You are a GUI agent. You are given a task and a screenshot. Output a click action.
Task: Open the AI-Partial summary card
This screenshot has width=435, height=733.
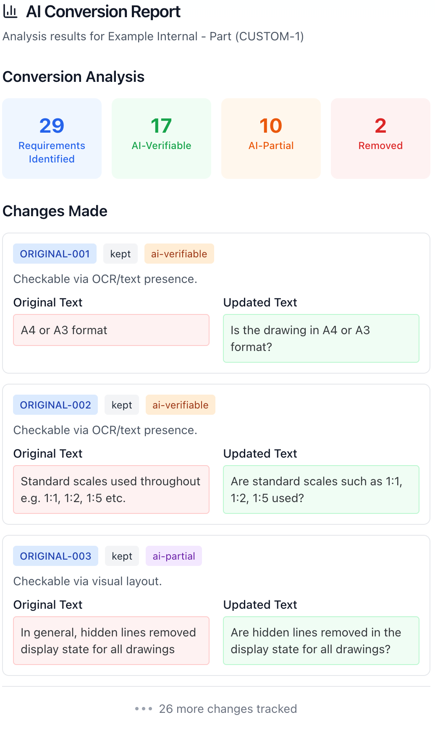(271, 139)
